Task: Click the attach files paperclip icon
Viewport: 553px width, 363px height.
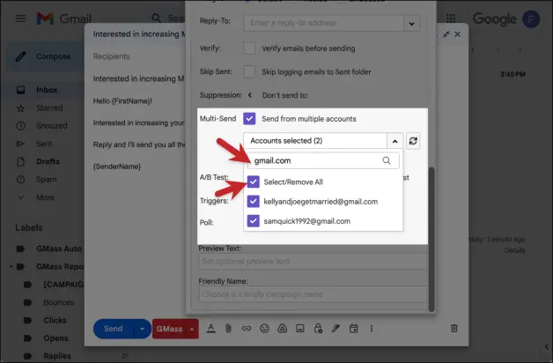Action: coord(229,329)
